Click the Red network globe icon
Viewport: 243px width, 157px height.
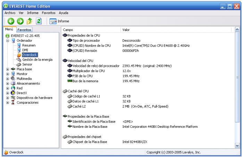13,88
